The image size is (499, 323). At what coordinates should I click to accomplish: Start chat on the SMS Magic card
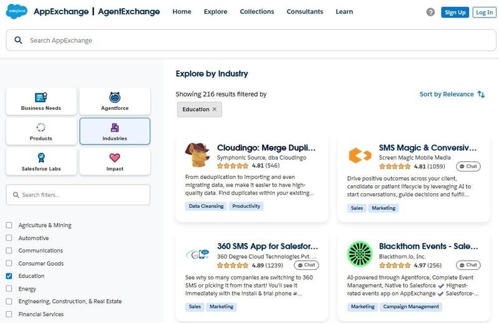pos(468,166)
